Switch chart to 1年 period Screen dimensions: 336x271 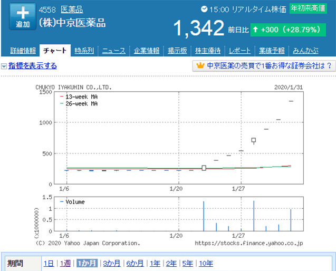(x=155, y=263)
